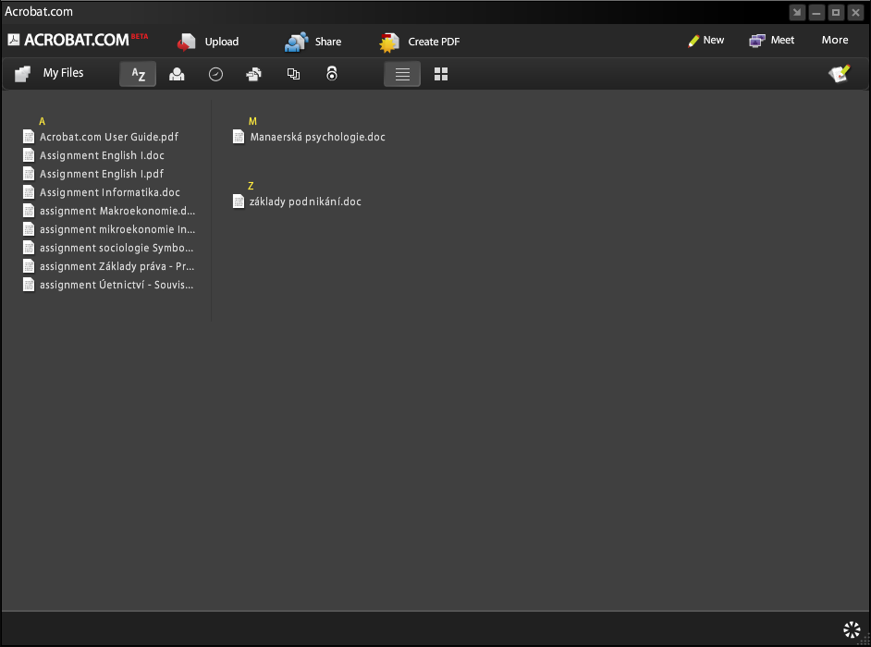Sort files by author icon
The height and width of the screenshot is (647, 871).
click(177, 74)
